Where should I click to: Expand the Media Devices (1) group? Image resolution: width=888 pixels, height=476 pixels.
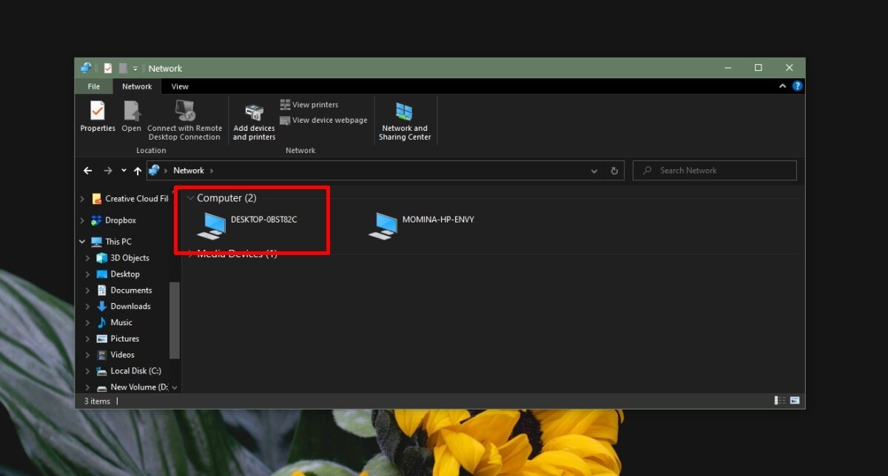[x=192, y=253]
